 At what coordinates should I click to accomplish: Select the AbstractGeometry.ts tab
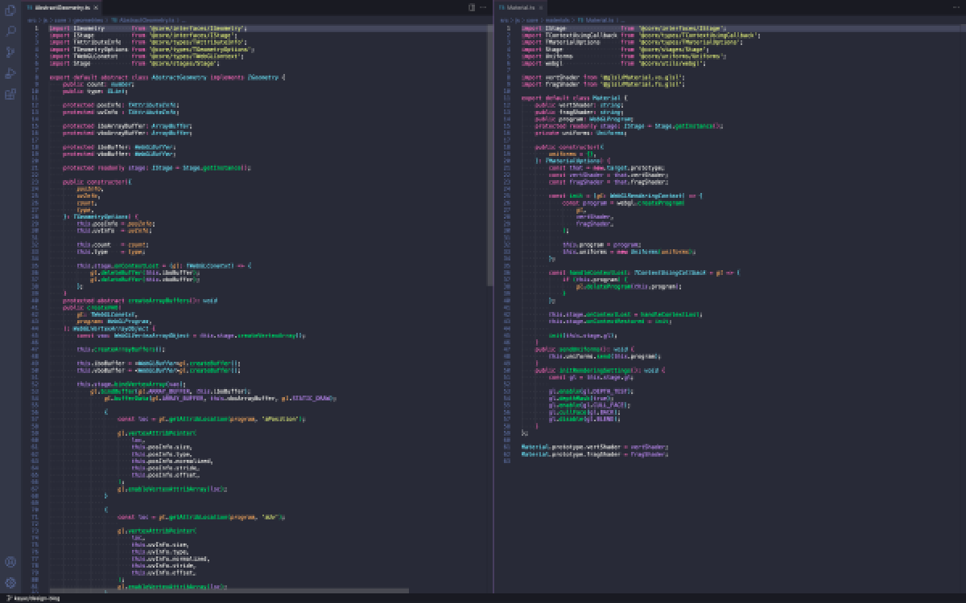[61, 6]
